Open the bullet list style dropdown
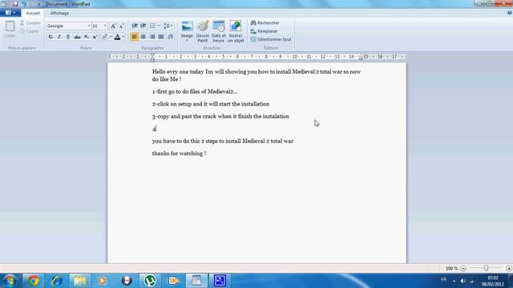Screen dimensions: 513x288 (x=159, y=26)
